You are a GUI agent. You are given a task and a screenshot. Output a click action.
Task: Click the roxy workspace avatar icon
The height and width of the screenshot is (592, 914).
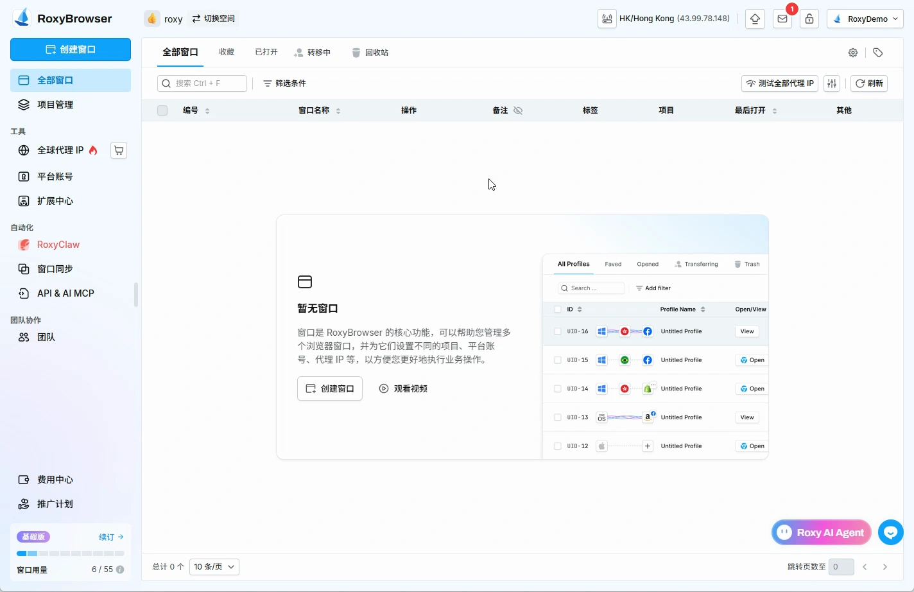[x=151, y=19]
